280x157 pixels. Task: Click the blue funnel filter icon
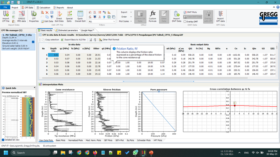(95, 17)
